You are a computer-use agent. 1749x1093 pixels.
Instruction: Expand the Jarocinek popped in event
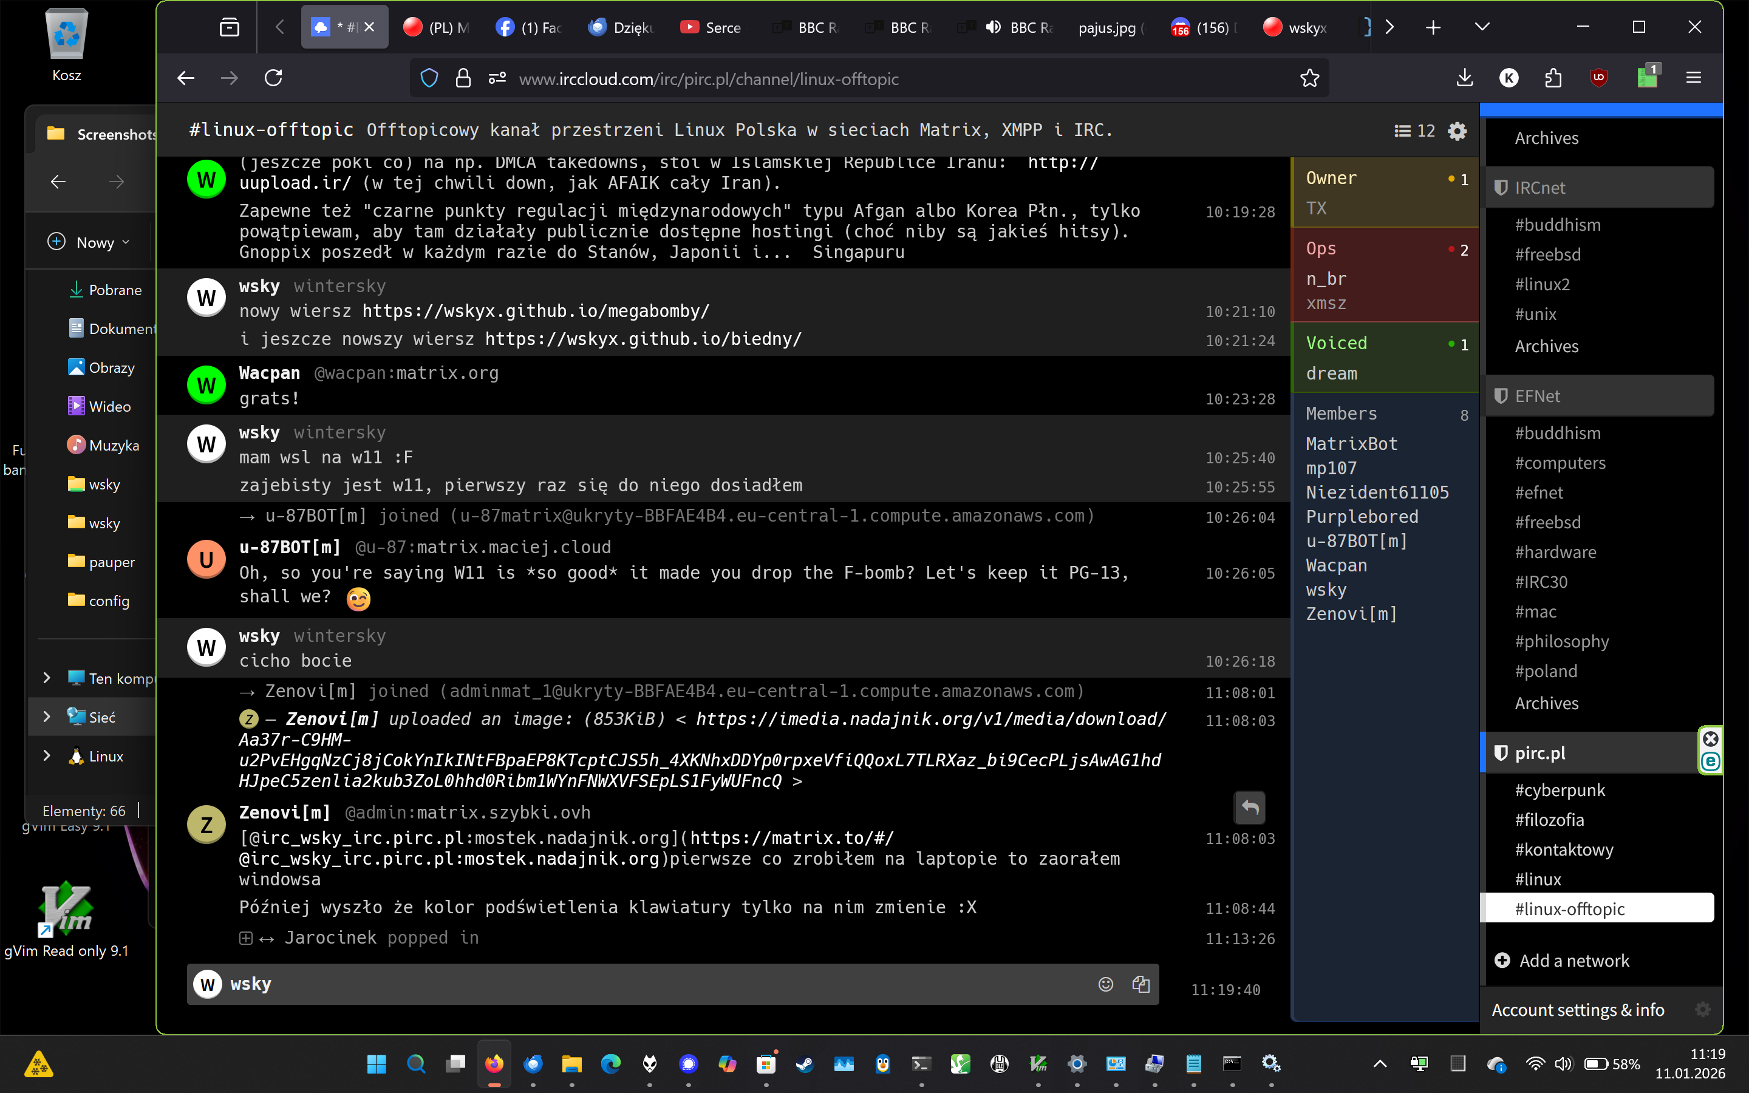click(246, 938)
